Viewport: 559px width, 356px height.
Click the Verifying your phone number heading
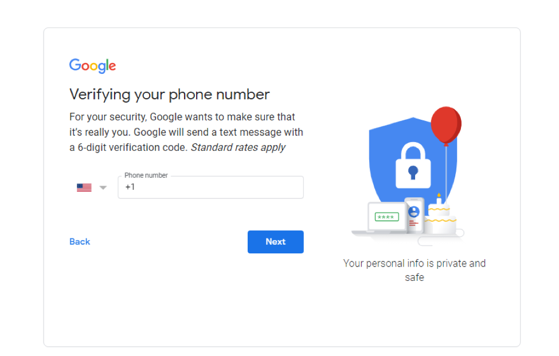pos(169,94)
